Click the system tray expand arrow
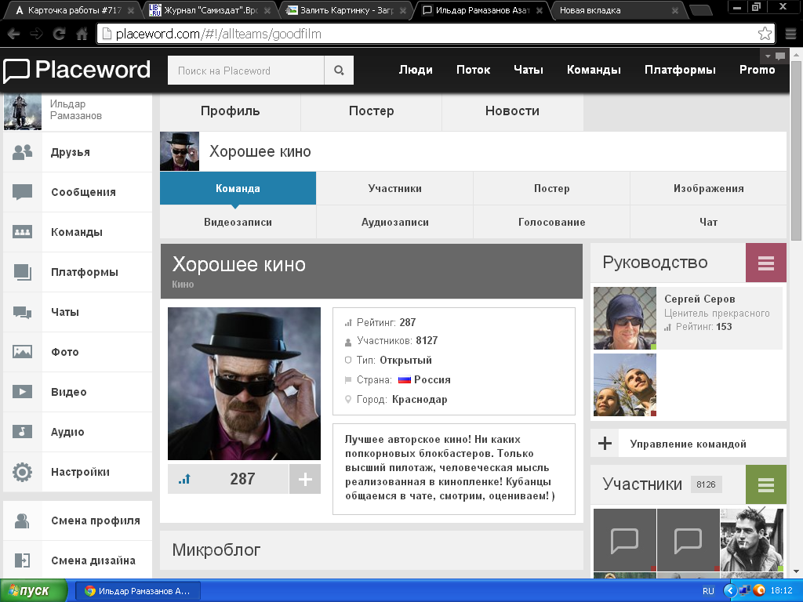This screenshot has width=803, height=602. 729,591
